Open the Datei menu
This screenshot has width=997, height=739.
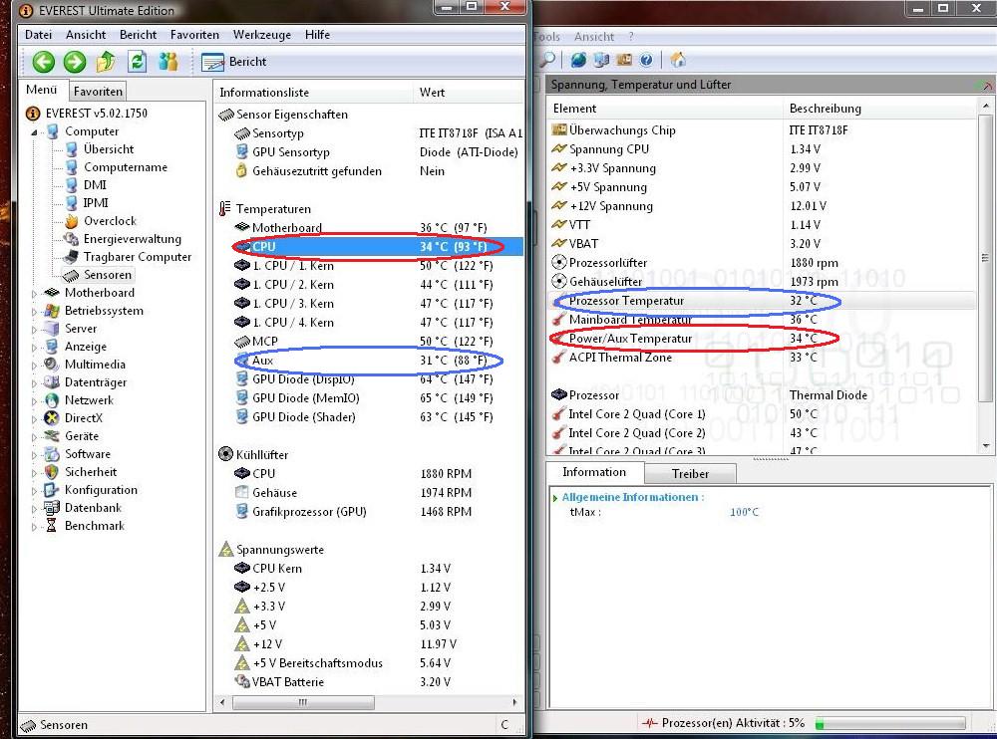point(38,34)
